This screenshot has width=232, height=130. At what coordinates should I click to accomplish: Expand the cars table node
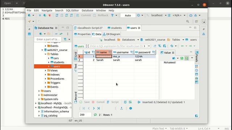pos(49,58)
